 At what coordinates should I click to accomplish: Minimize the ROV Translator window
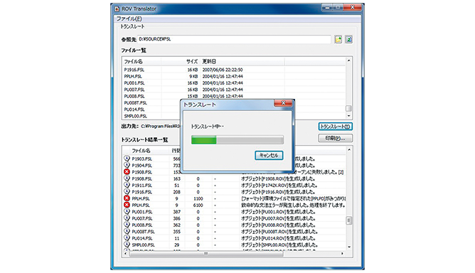point(327,7)
